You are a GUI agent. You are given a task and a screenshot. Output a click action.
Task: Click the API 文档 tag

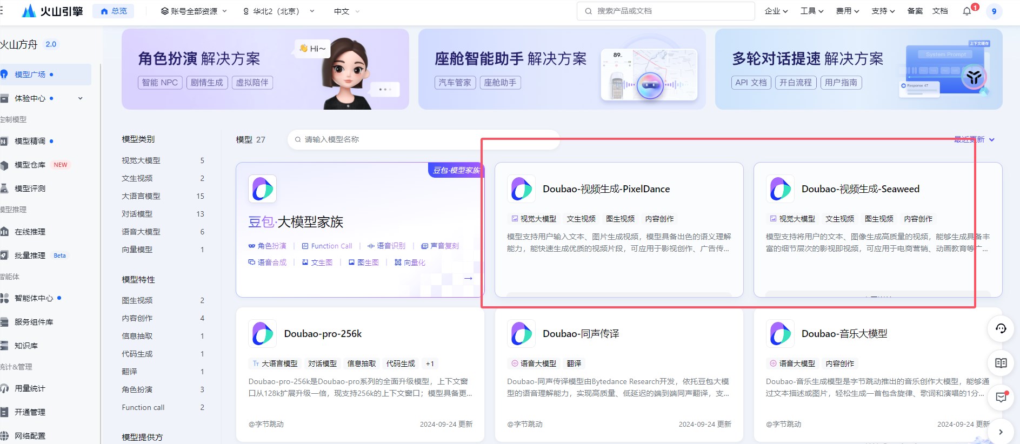click(x=751, y=83)
